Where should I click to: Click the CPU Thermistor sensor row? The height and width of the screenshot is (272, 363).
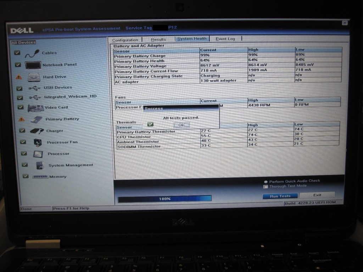(228, 136)
